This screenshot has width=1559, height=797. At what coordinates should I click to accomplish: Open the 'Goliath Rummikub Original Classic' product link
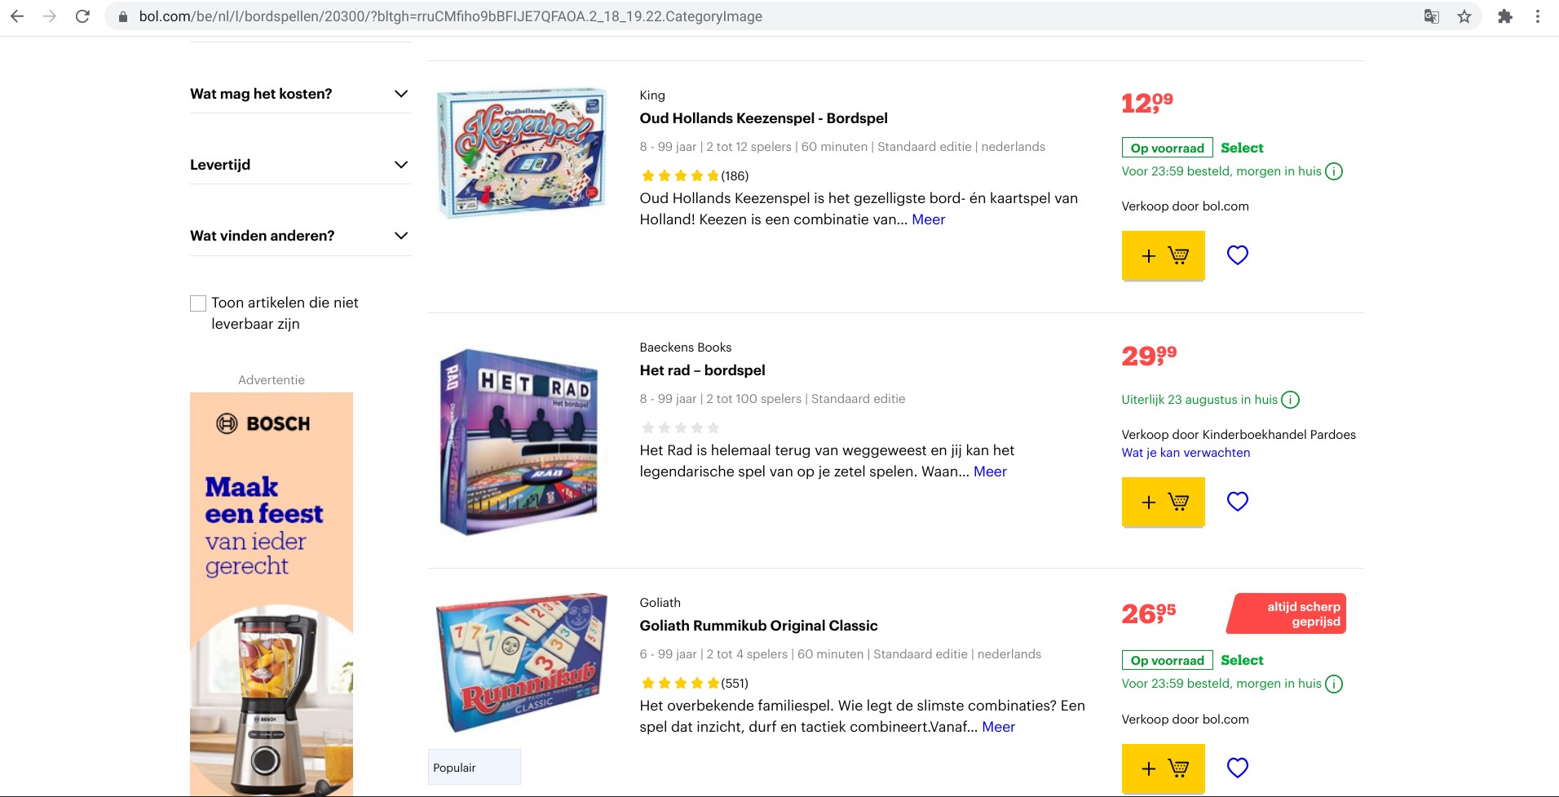click(758, 626)
